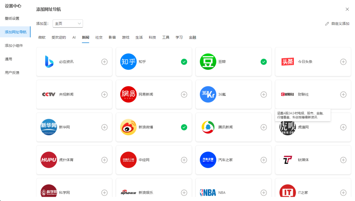Add 虎嗅网 with its plus icon

[343, 127]
